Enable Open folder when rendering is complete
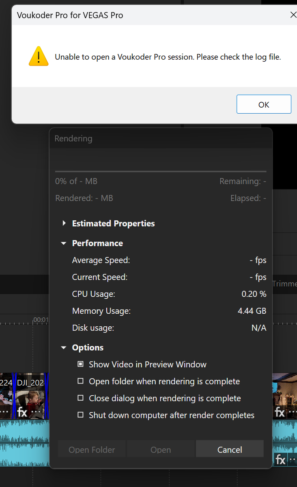 [81, 381]
